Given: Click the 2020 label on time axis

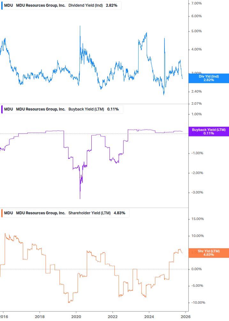Looking at the screenshot, I should (x=76, y=317).
